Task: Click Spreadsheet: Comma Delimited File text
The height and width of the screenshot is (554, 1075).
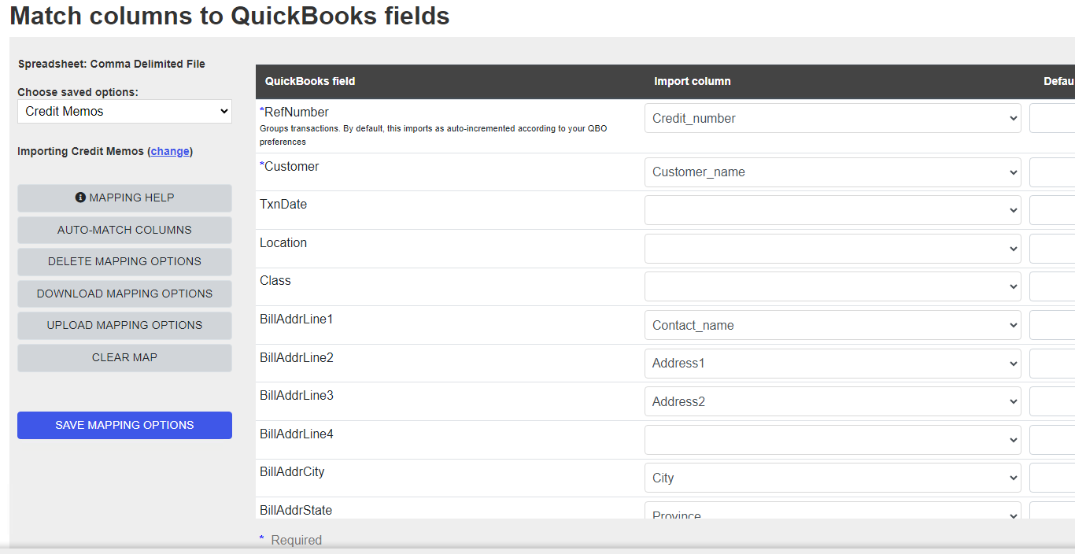Action: tap(112, 64)
